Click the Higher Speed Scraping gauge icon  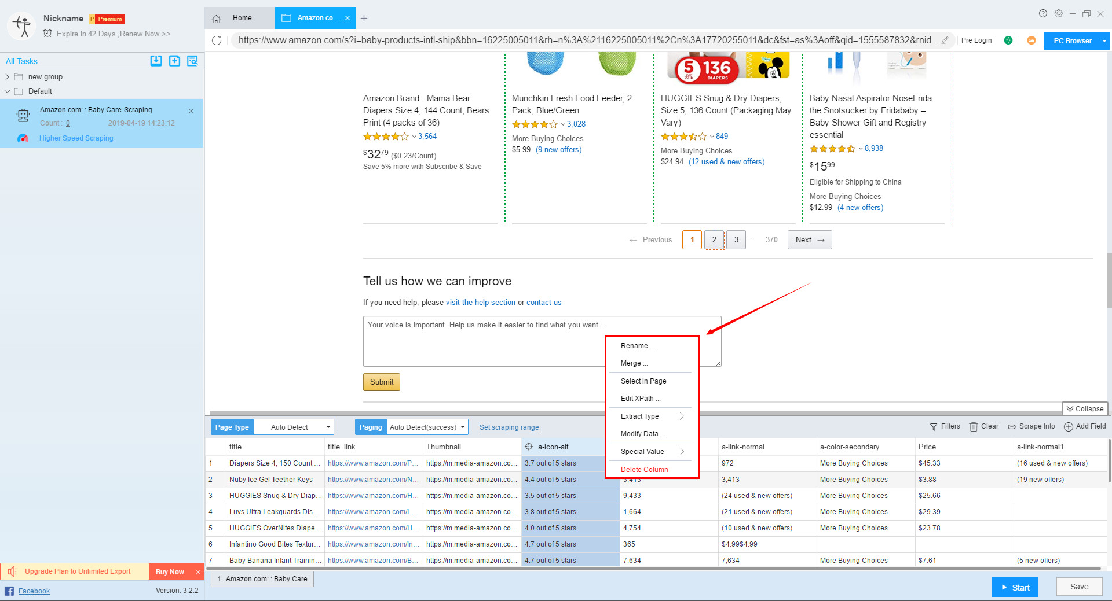(23, 138)
